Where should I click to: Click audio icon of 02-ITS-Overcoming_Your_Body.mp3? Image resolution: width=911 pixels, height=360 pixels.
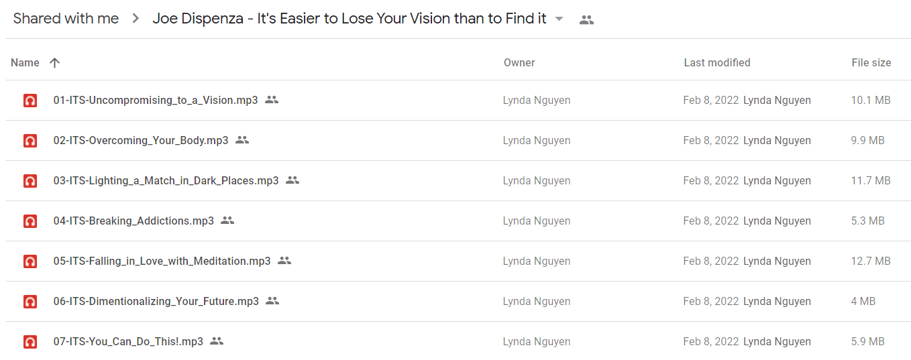click(30, 141)
